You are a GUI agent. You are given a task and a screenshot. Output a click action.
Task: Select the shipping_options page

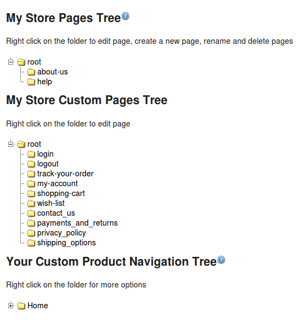click(x=67, y=243)
